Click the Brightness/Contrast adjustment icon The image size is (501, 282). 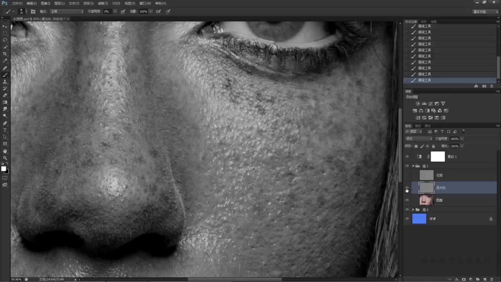point(418,103)
